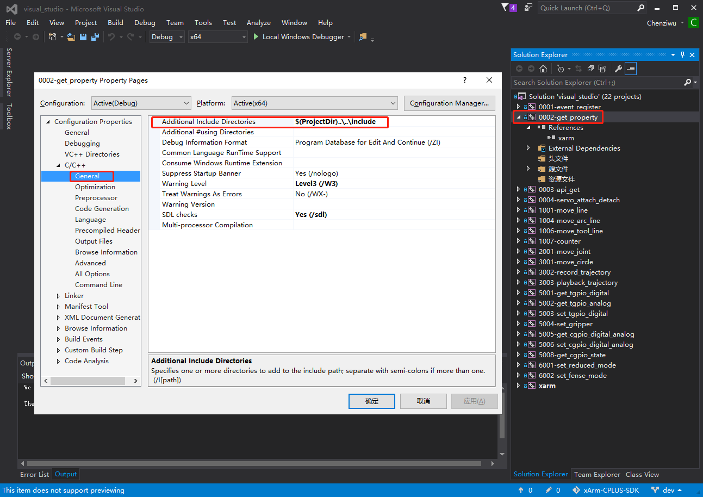The width and height of the screenshot is (703, 497).
Task: Click the Solution Explorer Home icon
Action: pos(543,69)
